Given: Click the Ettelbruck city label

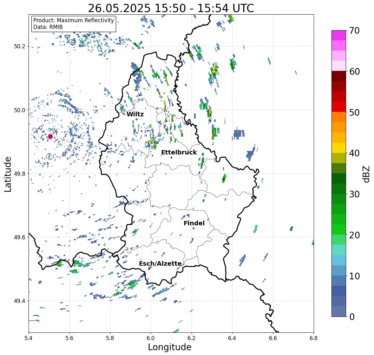Looking at the screenshot, I should tap(179, 153).
